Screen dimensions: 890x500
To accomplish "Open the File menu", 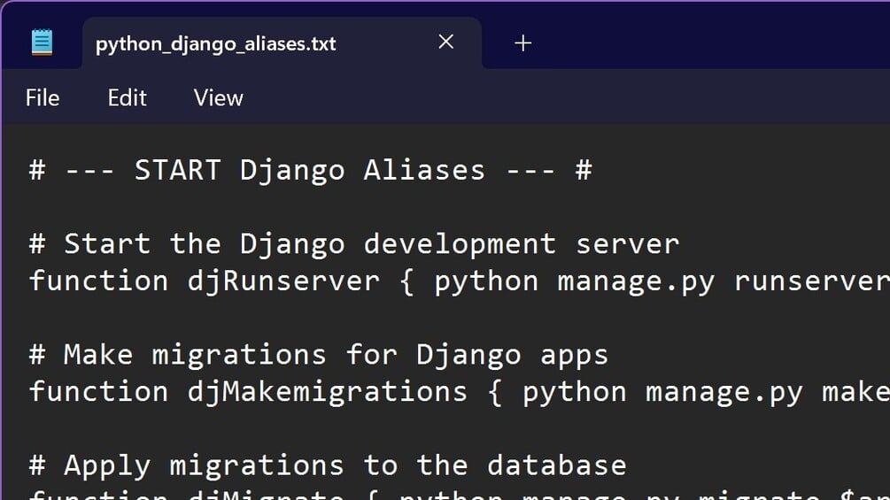I will click(x=43, y=98).
